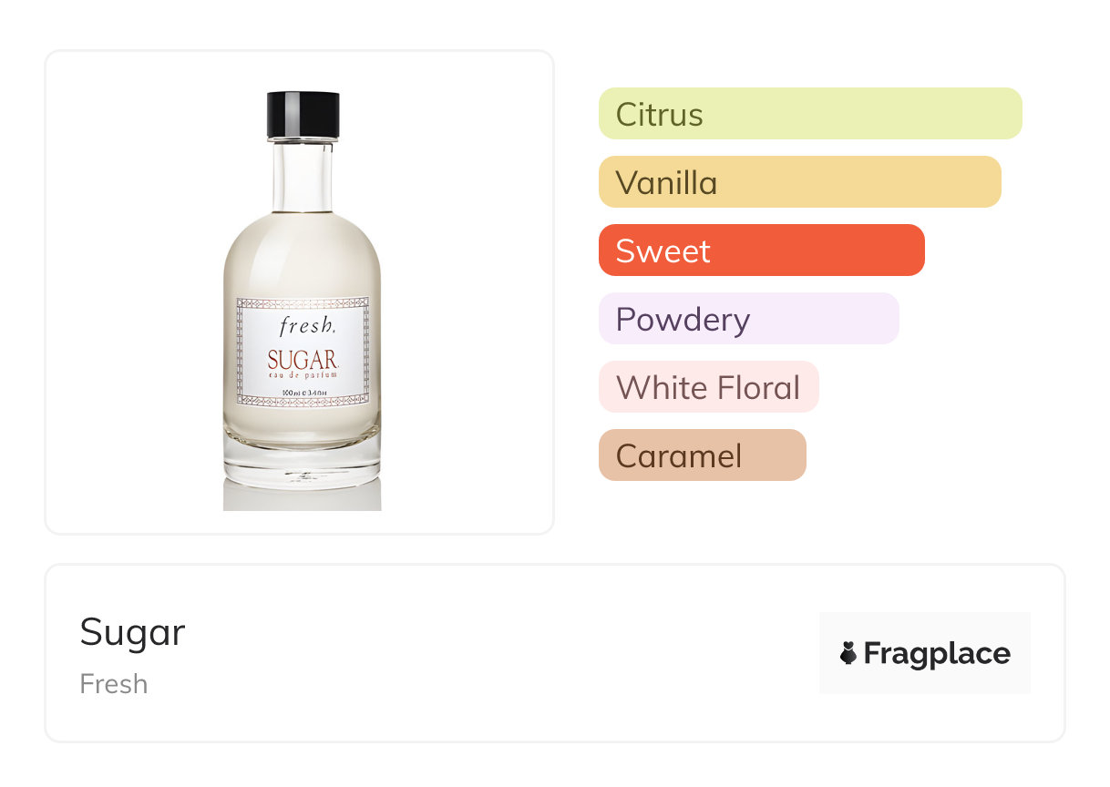The image size is (1110, 787).
Task: Click "eau de parfum" text on the label
Action: point(303,376)
